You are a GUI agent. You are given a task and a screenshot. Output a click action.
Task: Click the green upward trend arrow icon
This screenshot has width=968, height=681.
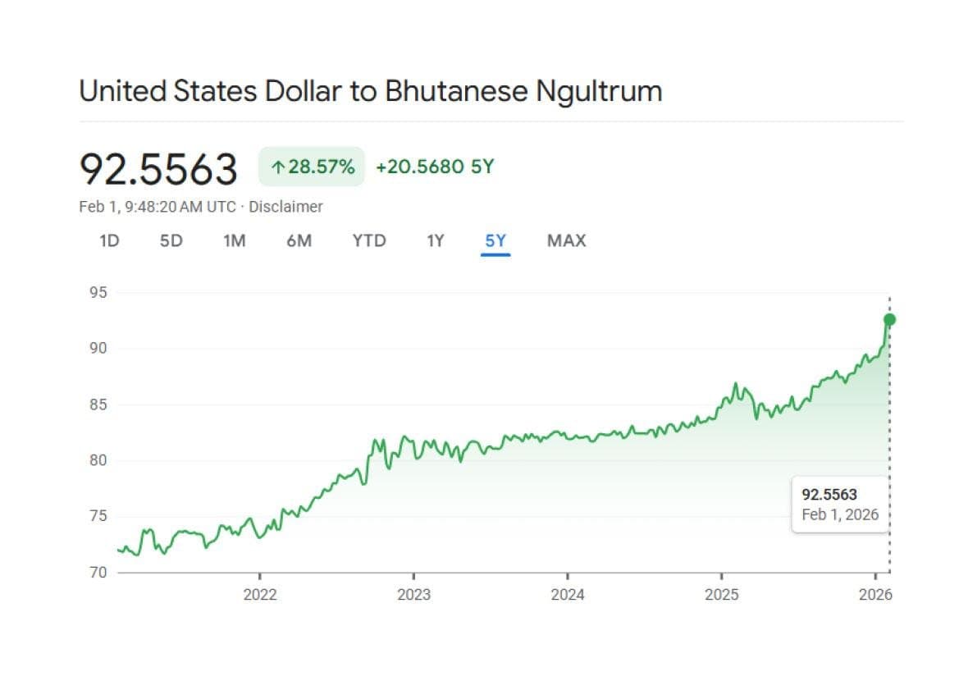click(x=277, y=166)
